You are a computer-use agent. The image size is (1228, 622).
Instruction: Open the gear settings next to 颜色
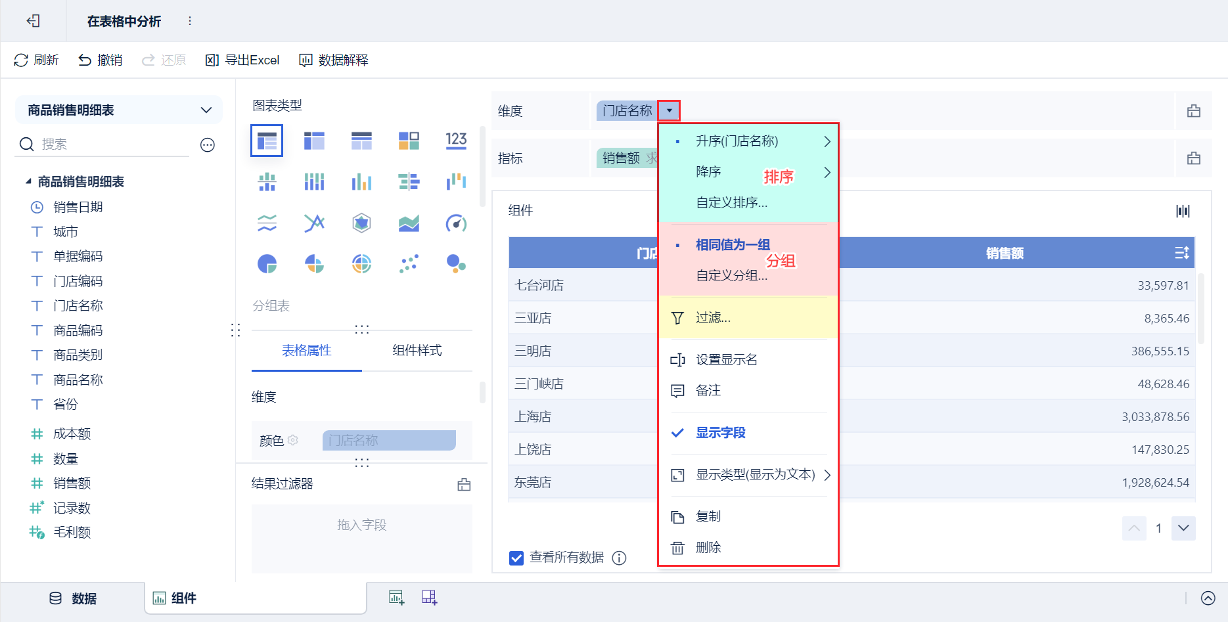tap(293, 440)
